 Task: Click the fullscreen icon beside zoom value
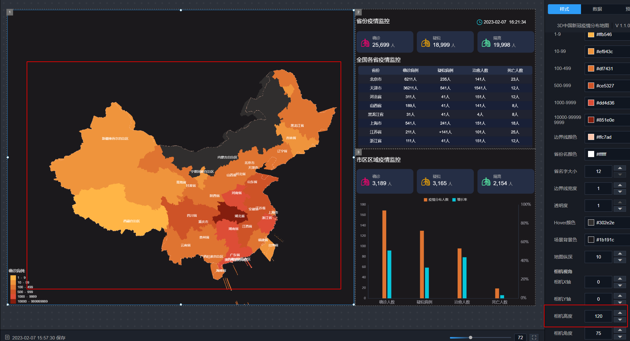pyautogui.click(x=534, y=337)
